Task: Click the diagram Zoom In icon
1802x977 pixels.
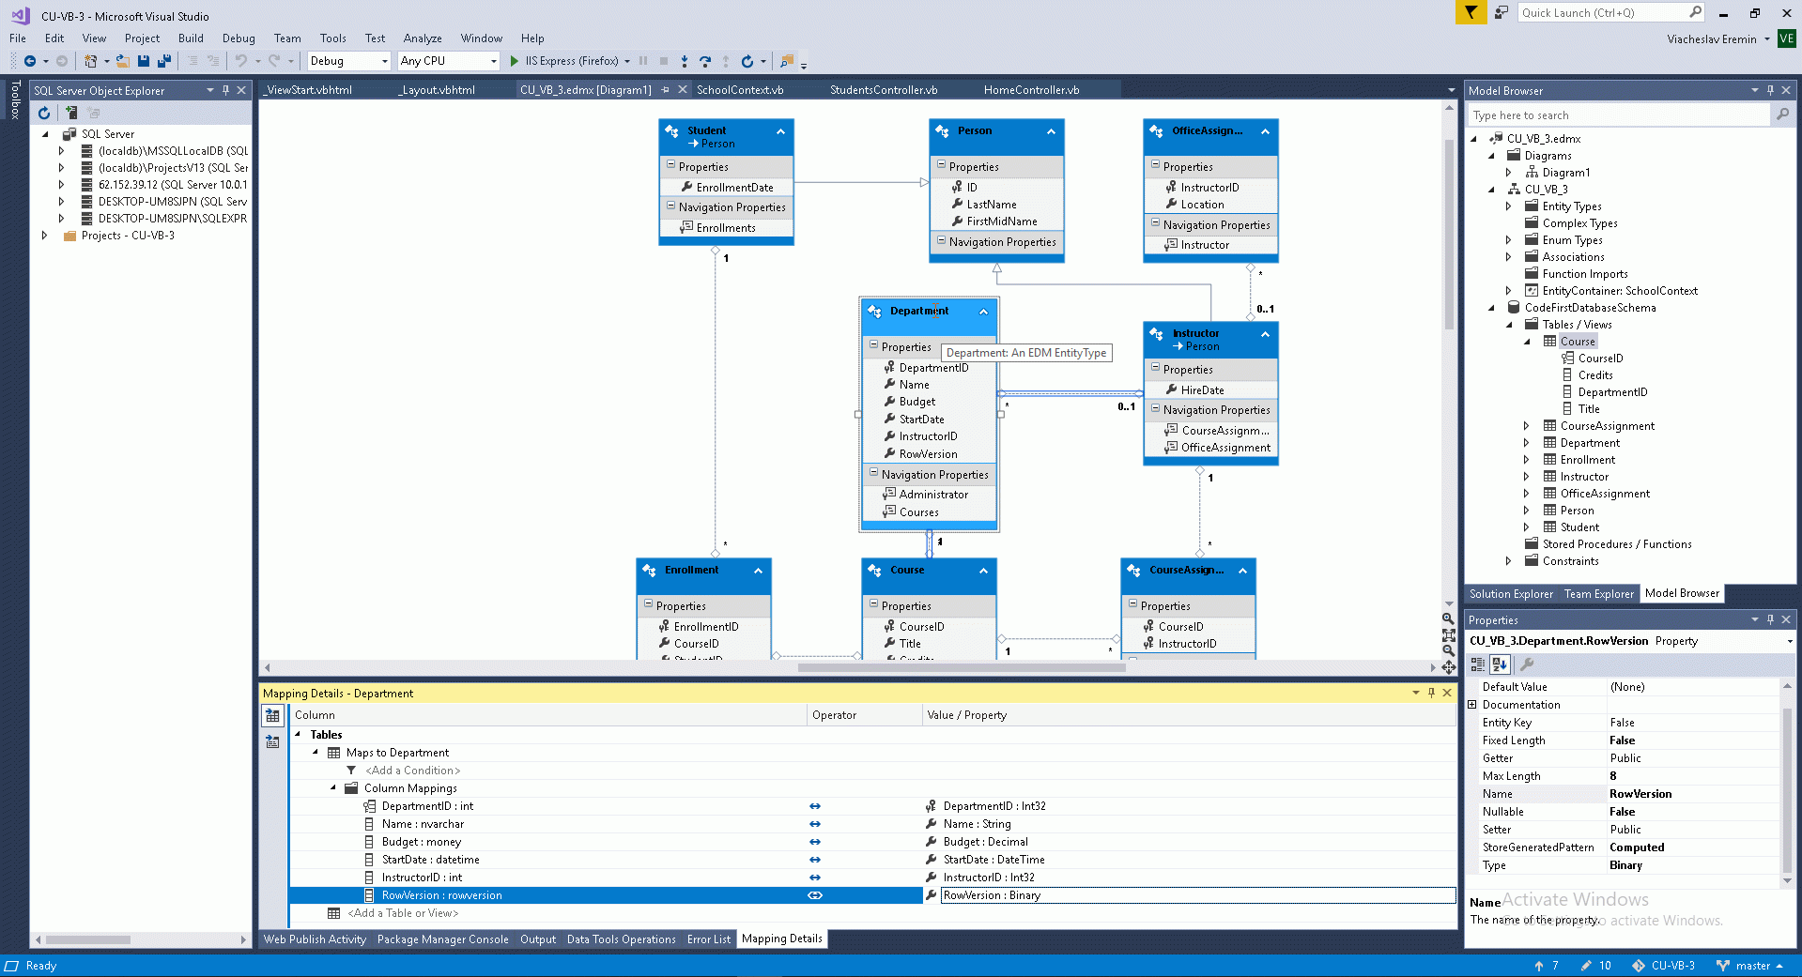Action: pyautogui.click(x=1448, y=619)
